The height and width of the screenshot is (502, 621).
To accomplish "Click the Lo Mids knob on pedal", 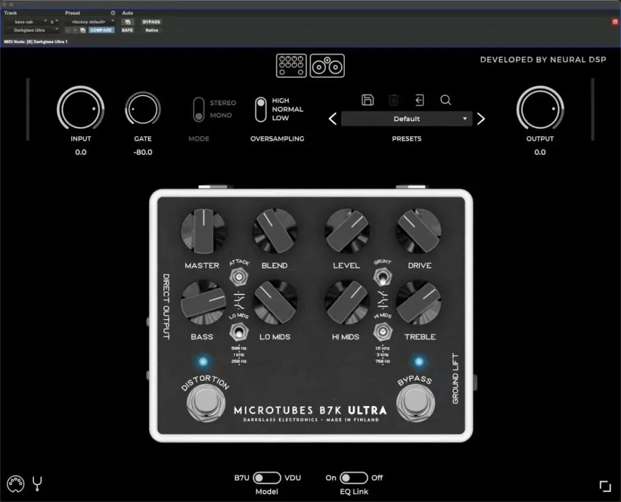I will (x=275, y=302).
